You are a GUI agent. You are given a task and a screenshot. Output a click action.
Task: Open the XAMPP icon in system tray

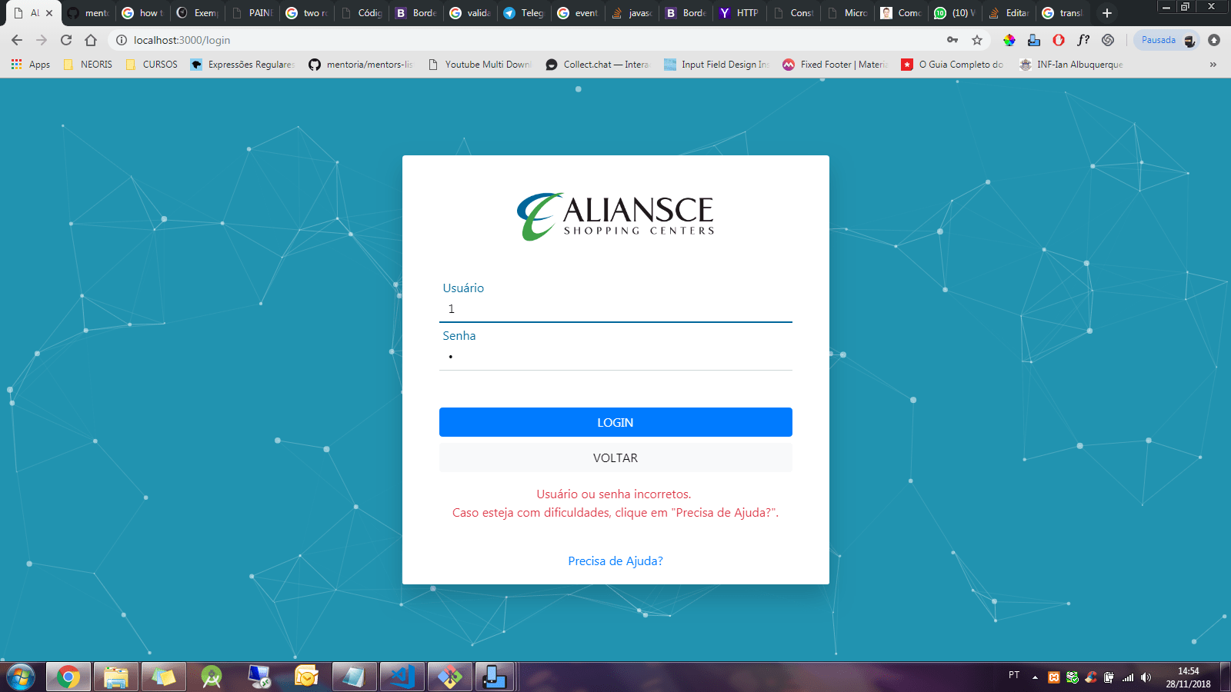(x=1054, y=677)
